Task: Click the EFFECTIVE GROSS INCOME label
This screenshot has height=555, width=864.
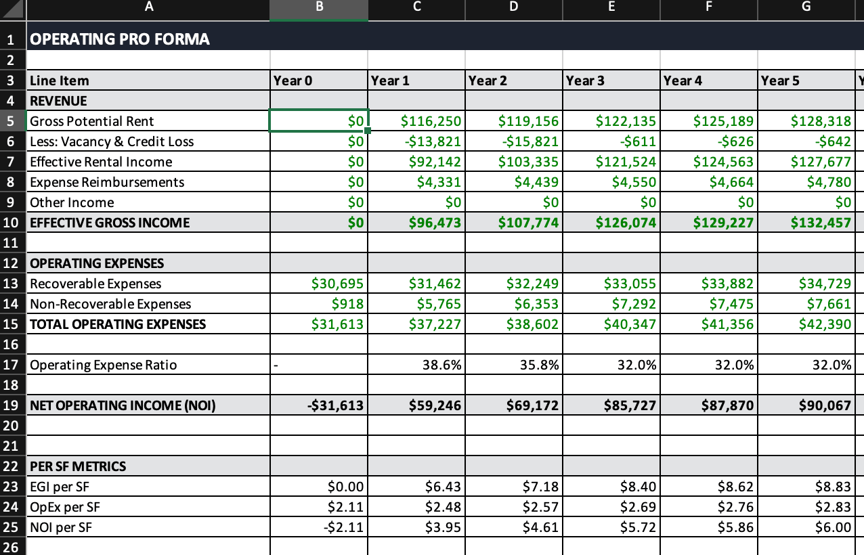Action: point(110,223)
